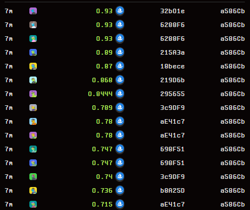Click the price 0.789
The image size is (250, 210).
102,108
